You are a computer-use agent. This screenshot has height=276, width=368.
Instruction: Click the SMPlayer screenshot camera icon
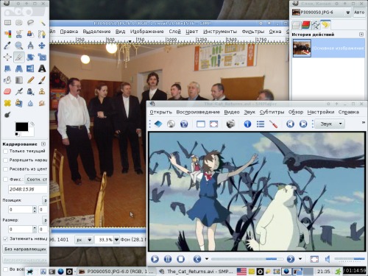(230, 124)
